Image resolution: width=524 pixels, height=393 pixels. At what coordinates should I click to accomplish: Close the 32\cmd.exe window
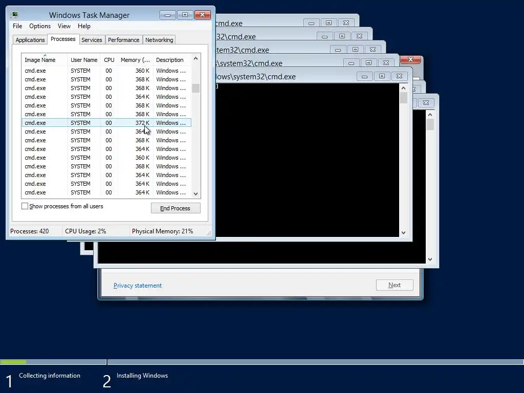pos(359,36)
